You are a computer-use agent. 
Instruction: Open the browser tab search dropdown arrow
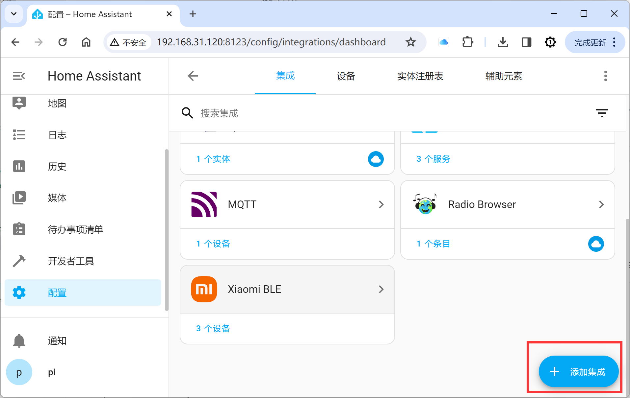(14, 14)
